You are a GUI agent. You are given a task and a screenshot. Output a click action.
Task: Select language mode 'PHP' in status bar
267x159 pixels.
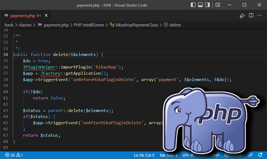click(x=216, y=155)
